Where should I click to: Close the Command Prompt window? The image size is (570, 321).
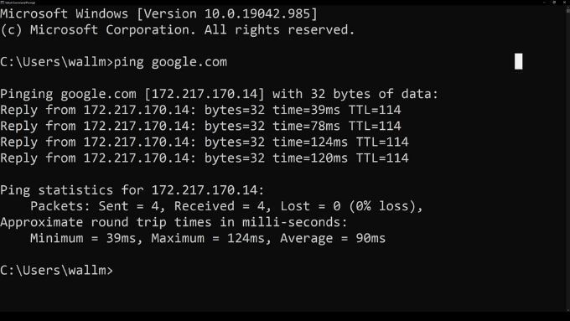564,3
